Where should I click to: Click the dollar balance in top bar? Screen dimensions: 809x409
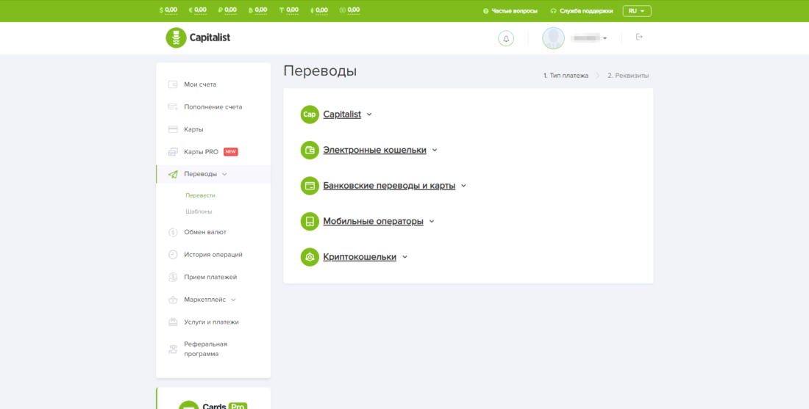click(168, 10)
